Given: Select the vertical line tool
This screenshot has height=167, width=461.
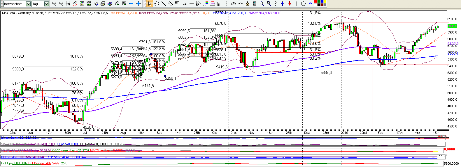Looking at the screenshot, I should [297, 4].
